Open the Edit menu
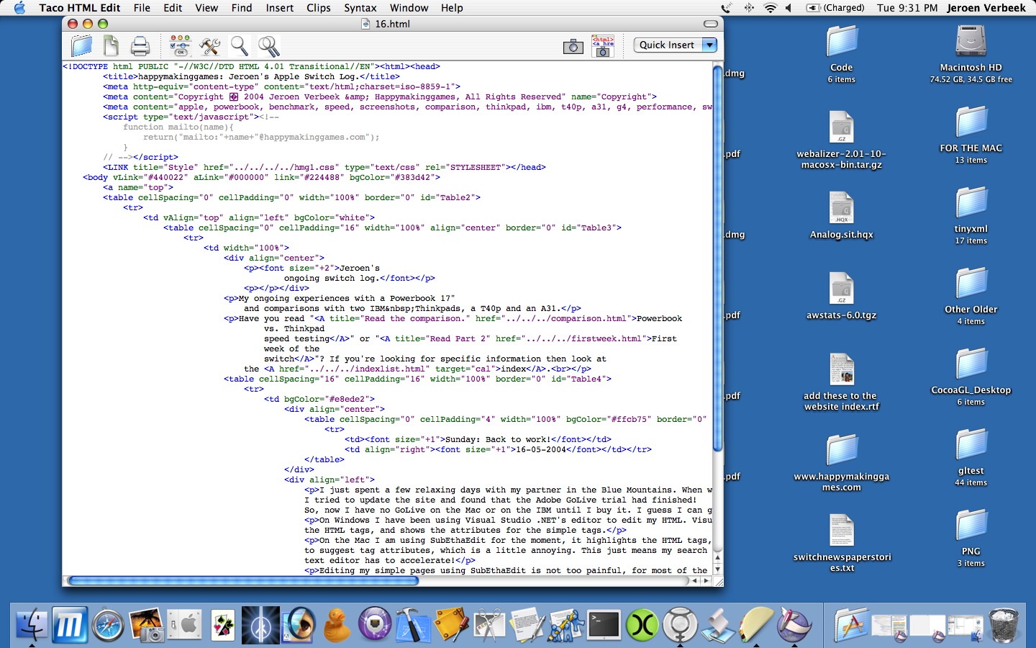Image resolution: width=1036 pixels, height=648 pixels. coord(173,8)
